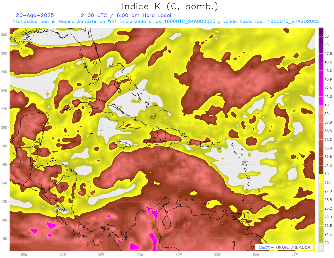Screen dimensions: 334x258
Task: Click the "70W" longitude label
Action: tap(179, 254)
